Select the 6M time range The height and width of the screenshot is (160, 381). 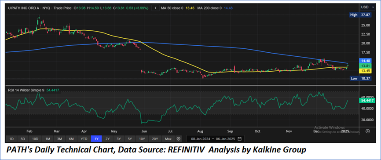pos(71,139)
